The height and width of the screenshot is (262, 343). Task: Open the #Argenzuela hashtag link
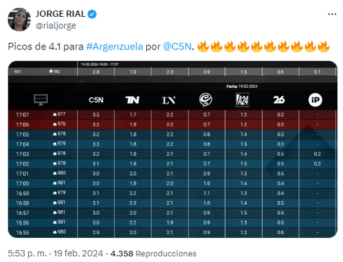[114, 47]
